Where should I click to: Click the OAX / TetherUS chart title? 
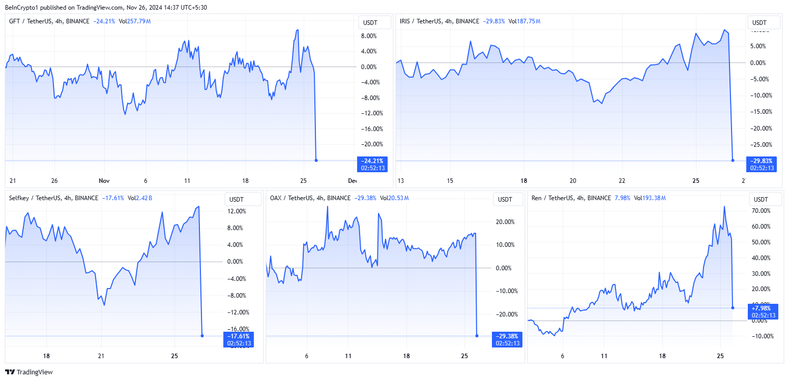point(292,198)
